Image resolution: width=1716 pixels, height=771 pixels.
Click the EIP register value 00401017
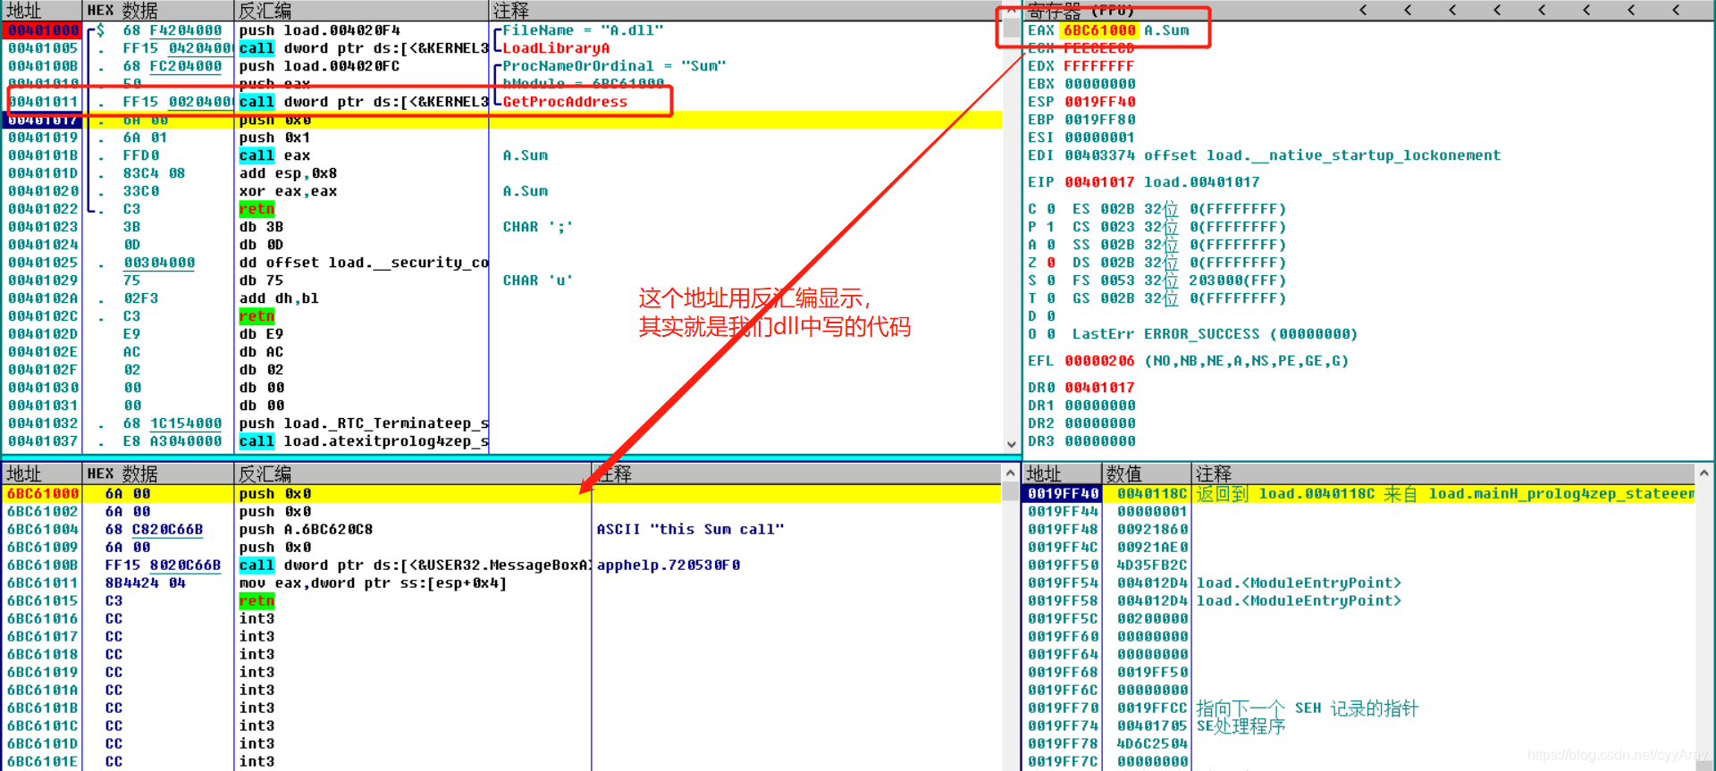[1099, 182]
